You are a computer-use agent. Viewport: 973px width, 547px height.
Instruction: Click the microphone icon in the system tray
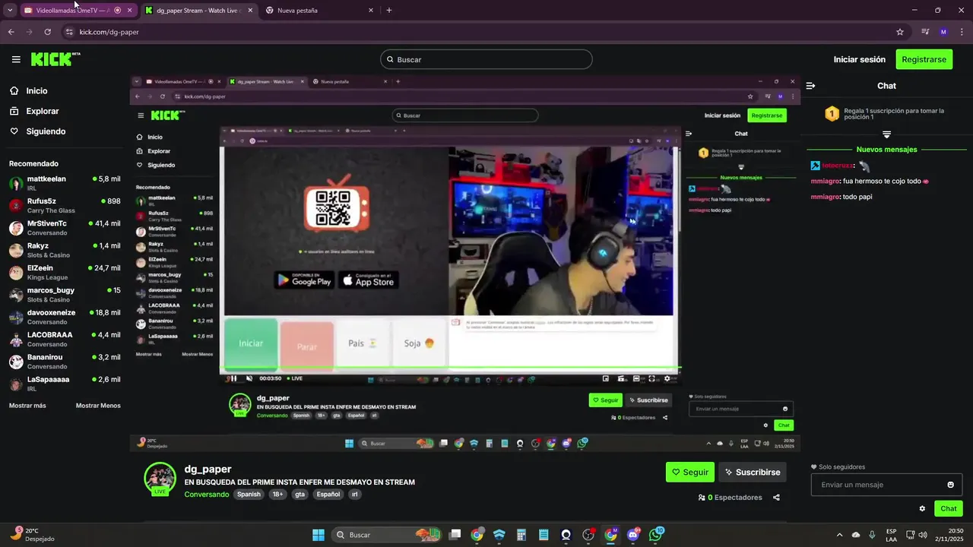point(871,535)
